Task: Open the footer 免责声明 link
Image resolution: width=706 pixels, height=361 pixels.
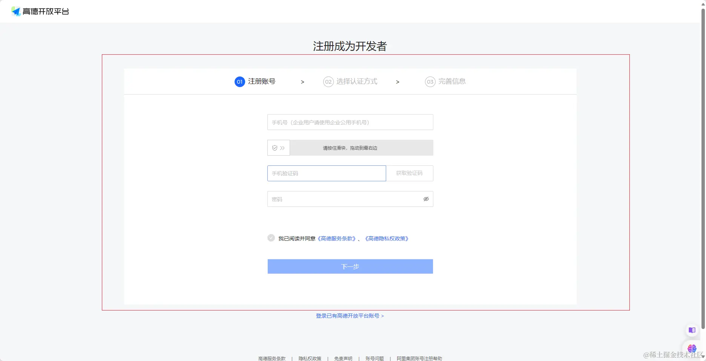Action: (343, 358)
